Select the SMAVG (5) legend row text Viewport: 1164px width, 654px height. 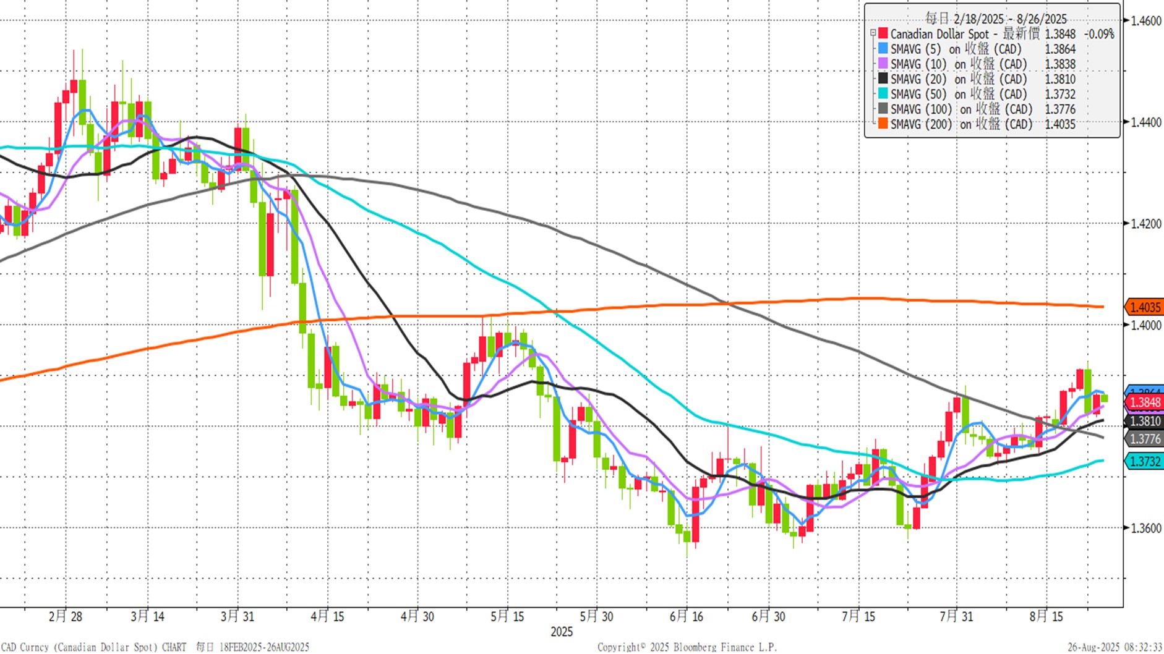coord(956,49)
